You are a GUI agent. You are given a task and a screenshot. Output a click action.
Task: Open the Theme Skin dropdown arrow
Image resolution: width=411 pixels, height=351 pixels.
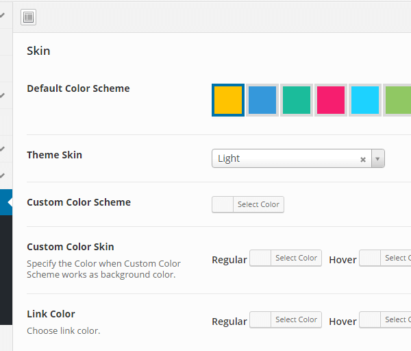coord(378,159)
